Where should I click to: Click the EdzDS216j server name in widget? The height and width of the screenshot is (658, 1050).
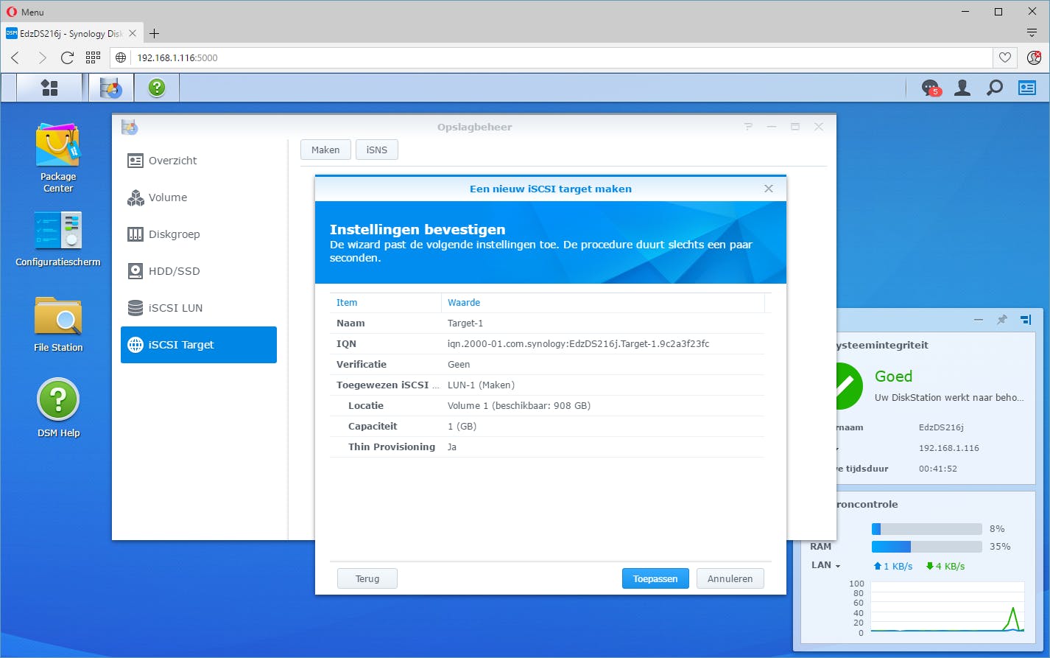point(942,427)
